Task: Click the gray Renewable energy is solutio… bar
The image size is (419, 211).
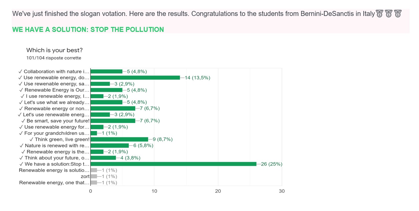Action: pyautogui.click(x=94, y=170)
